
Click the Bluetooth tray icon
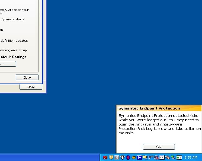tap(128, 157)
